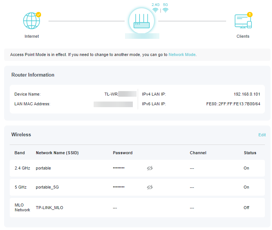Viewport: 272px width, 230px height.
Task: Click the Channel column header
Action: pyautogui.click(x=198, y=153)
